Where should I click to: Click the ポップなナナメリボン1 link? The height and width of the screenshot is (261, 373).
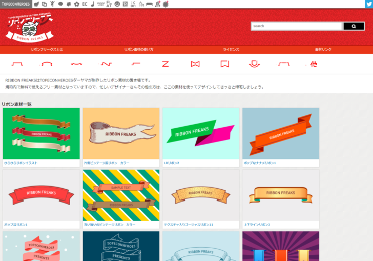(x=260, y=163)
